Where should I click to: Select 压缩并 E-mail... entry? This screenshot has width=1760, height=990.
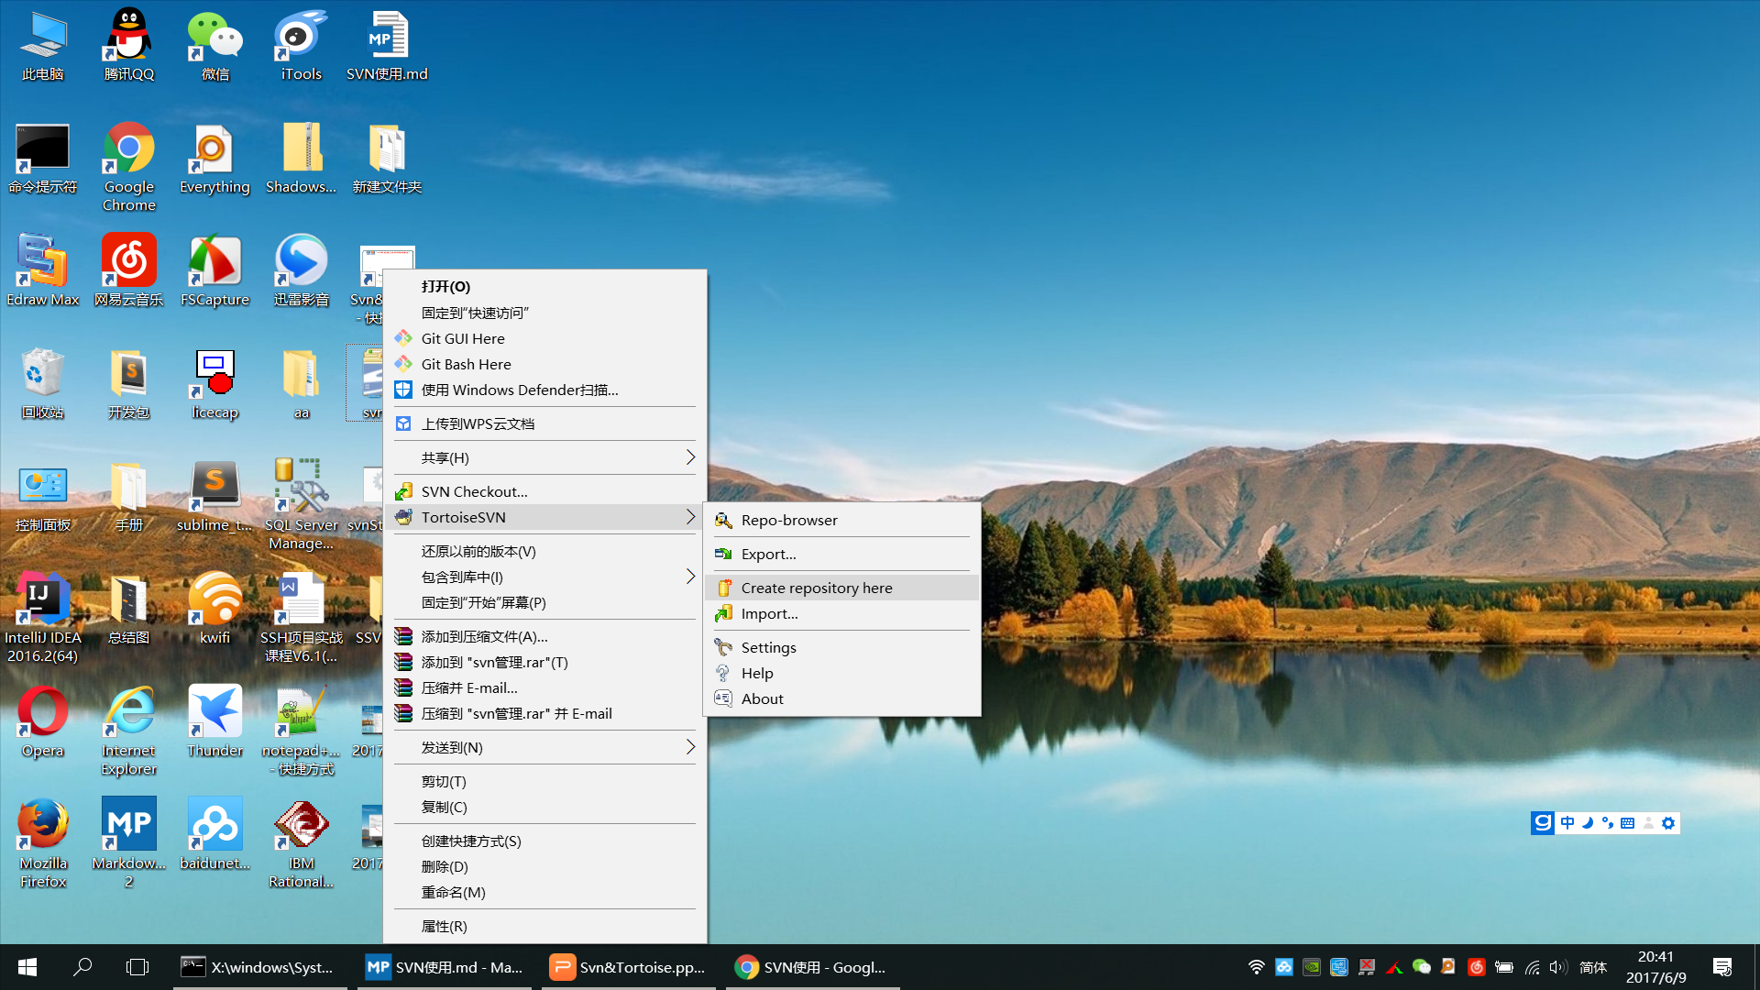coord(544,687)
